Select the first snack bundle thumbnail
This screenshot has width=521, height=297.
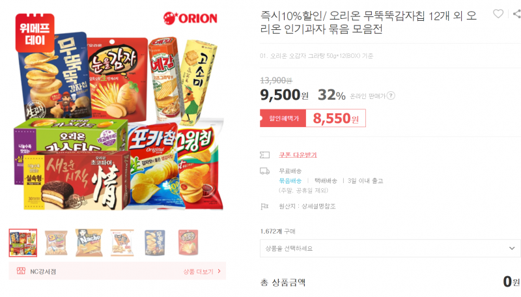click(x=23, y=243)
